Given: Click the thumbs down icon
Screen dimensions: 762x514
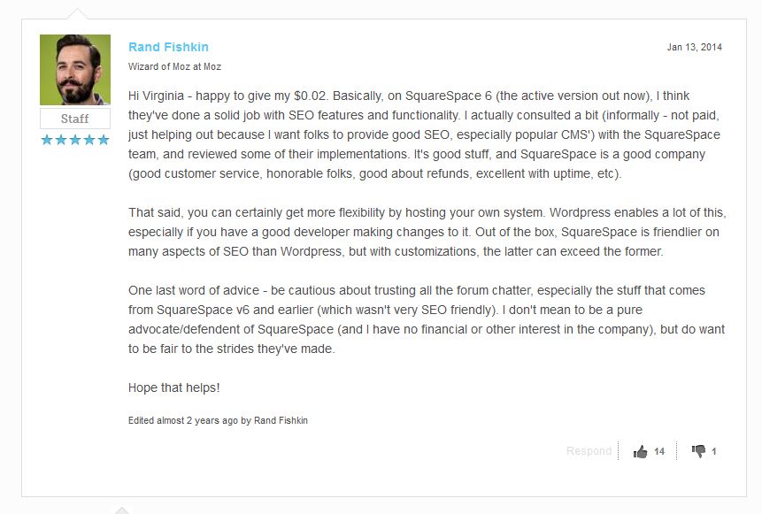Looking at the screenshot, I should [x=698, y=451].
